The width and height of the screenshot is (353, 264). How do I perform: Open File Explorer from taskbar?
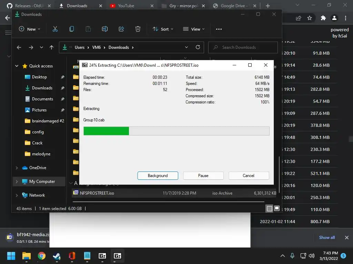[x=27, y=256]
